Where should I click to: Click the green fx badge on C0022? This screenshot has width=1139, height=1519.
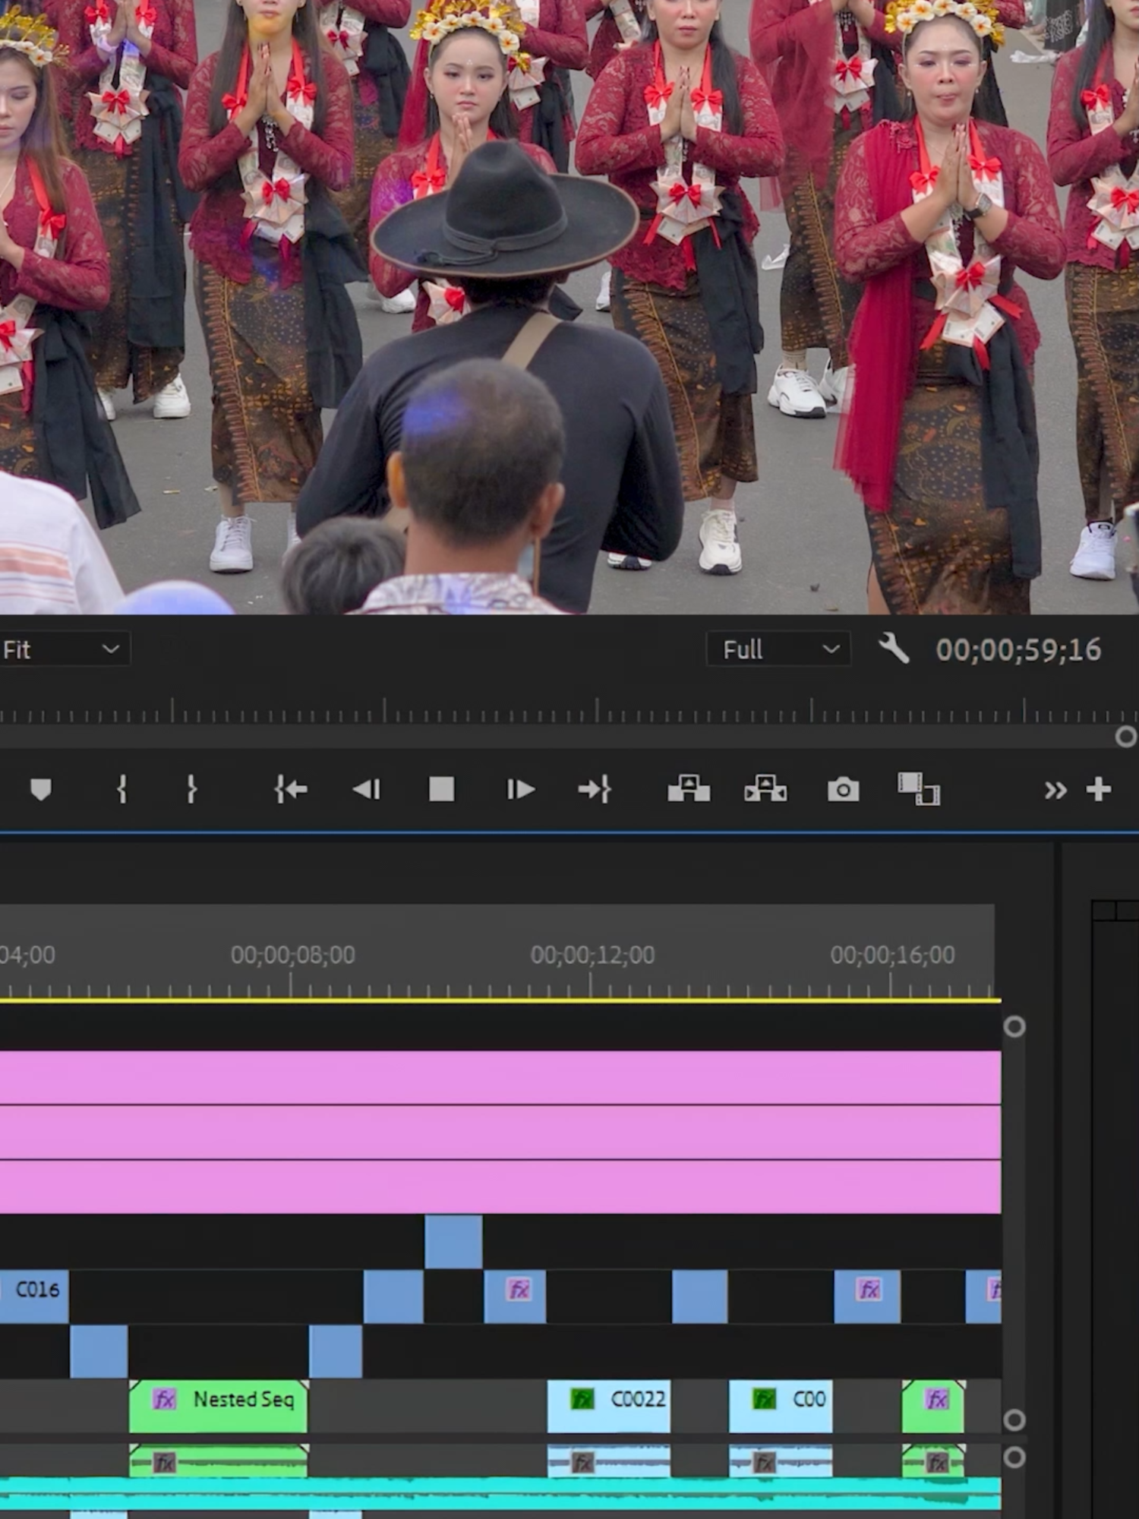(x=582, y=1399)
